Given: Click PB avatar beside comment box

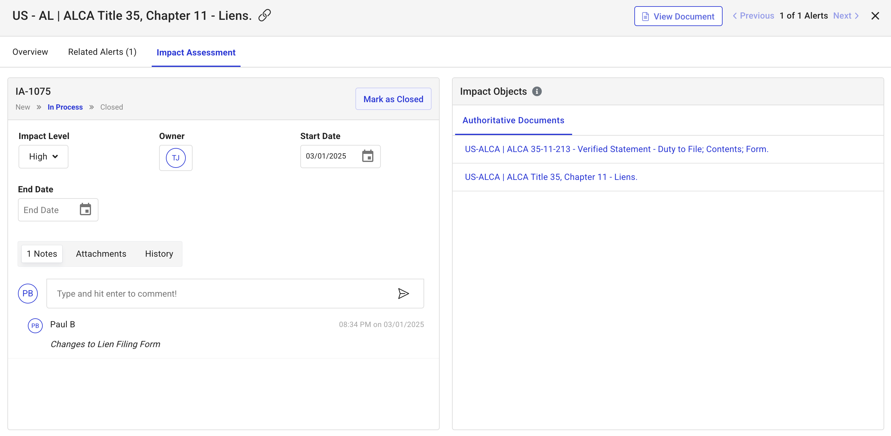Looking at the screenshot, I should click(28, 294).
